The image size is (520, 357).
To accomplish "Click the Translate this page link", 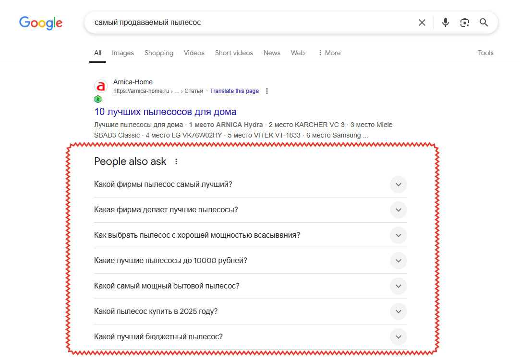I will coord(234,91).
